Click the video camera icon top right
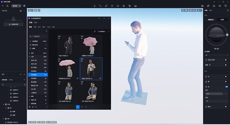This screenshot has height=125, width=230. click(x=220, y=6)
